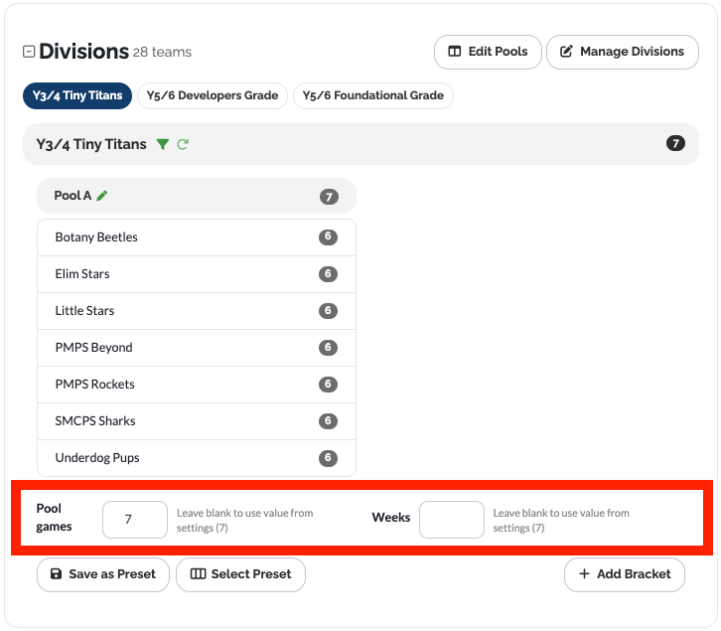Image resolution: width=721 pixels, height=631 pixels.
Task: Click the Little Stars games count badge
Action: (328, 311)
